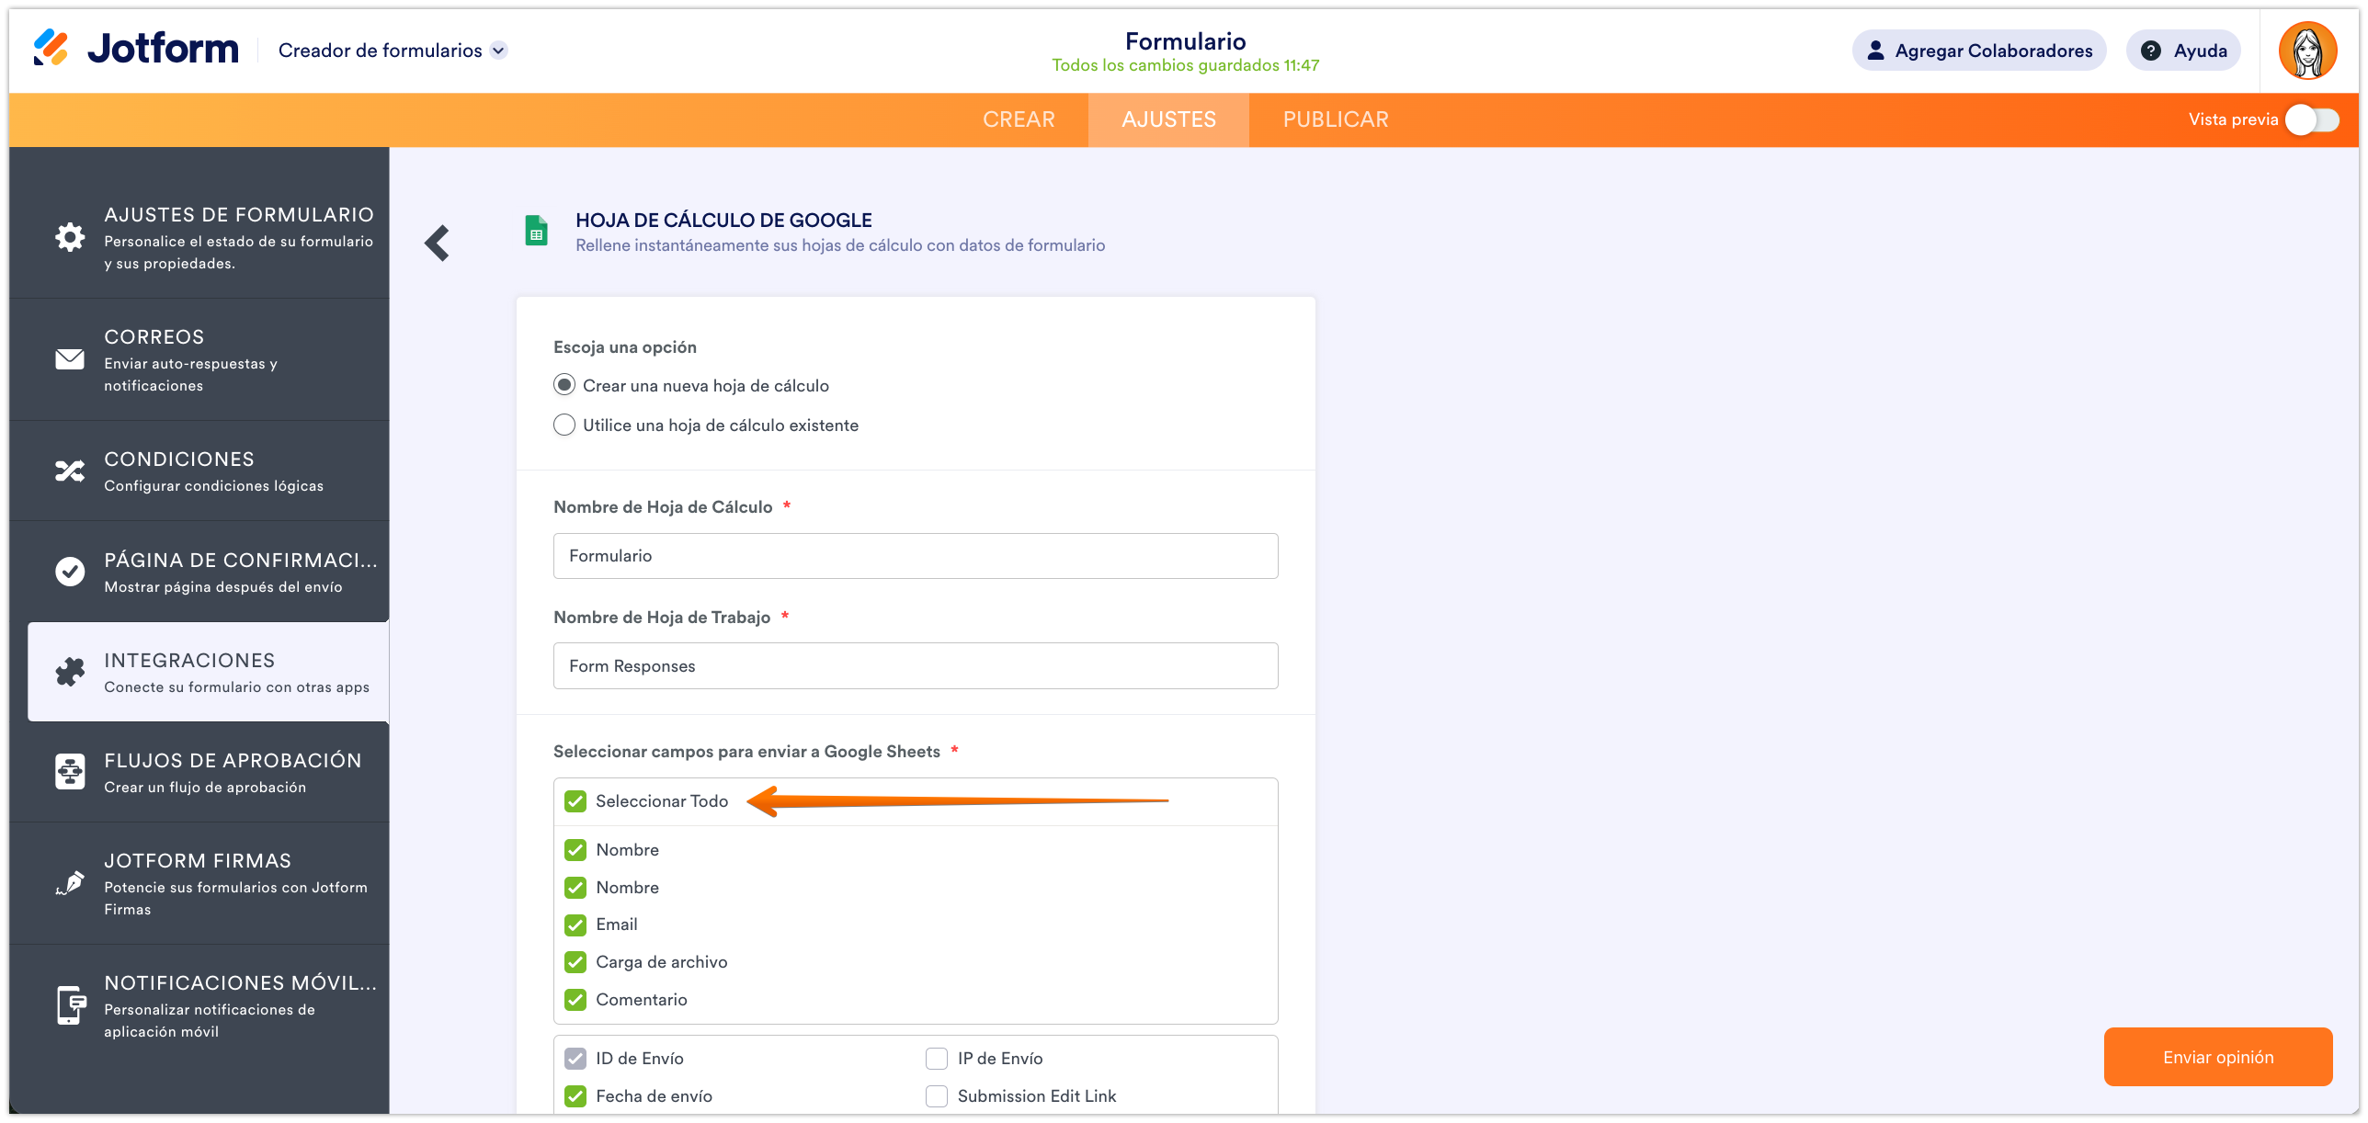Open Ajustes de Formulario gear icon
This screenshot has width=2368, height=1123.
click(70, 237)
